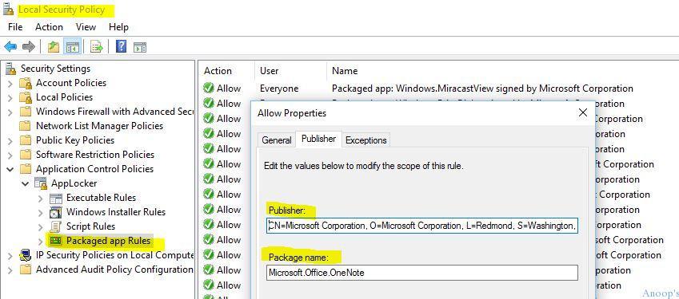
Task: Expand Windows Firewall with Advanced Security node
Action: pos(10,112)
